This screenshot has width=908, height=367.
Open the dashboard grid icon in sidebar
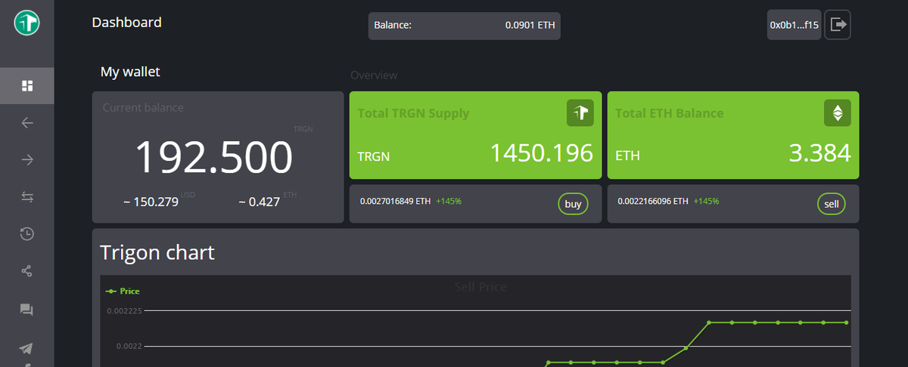26,85
